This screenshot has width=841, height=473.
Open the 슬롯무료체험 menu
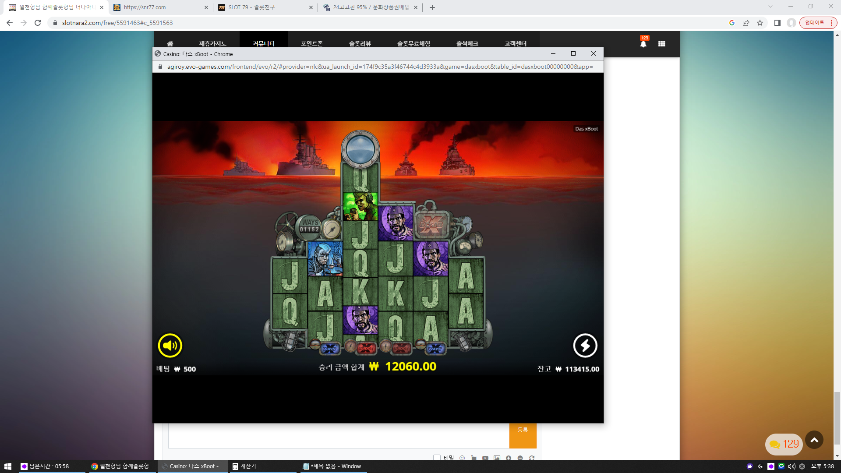(413, 44)
